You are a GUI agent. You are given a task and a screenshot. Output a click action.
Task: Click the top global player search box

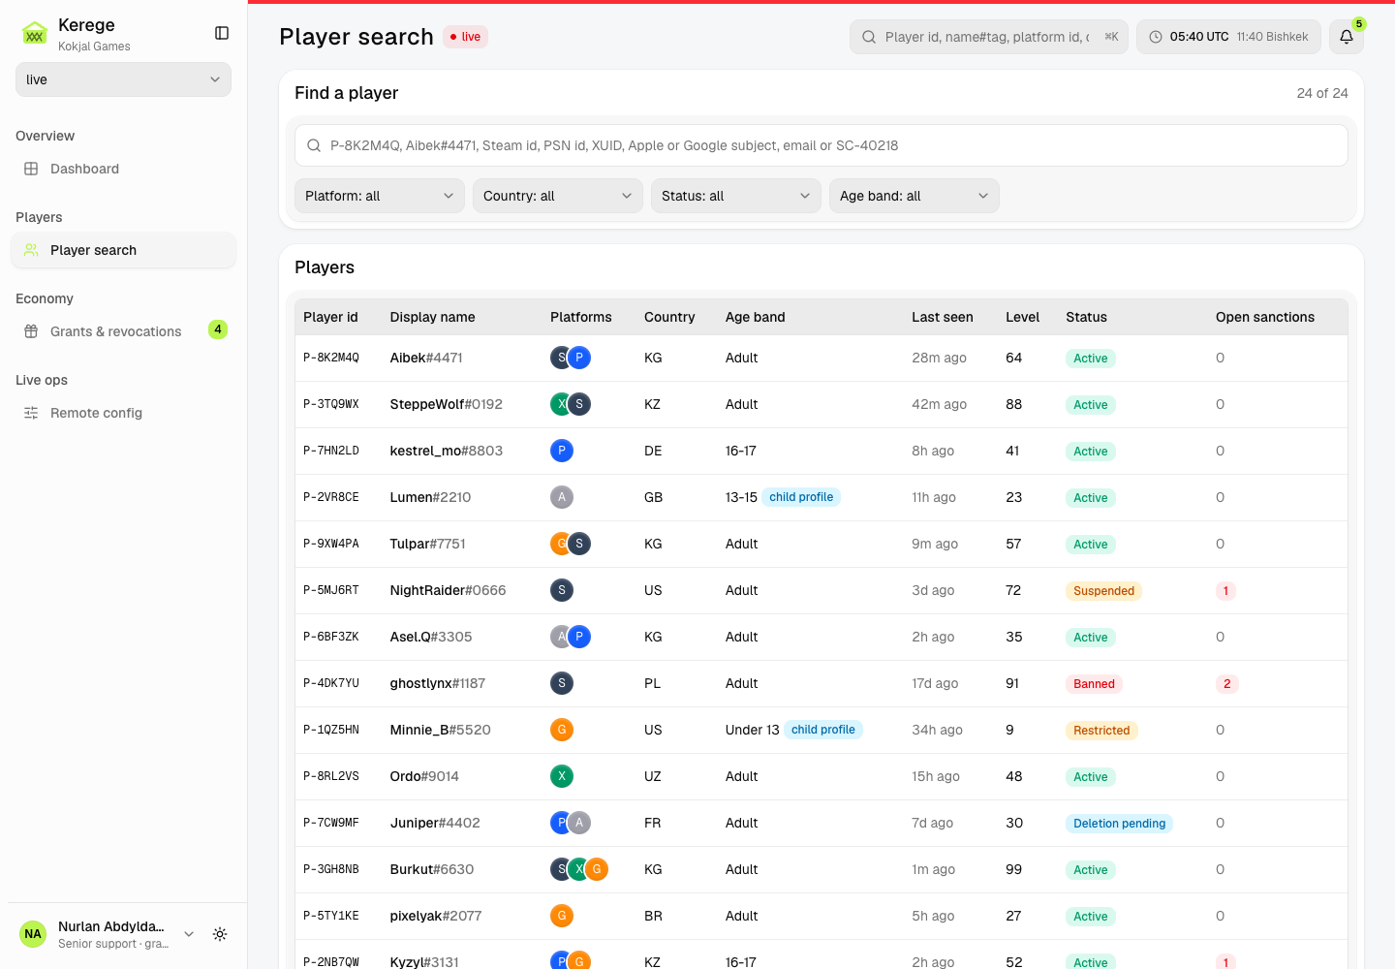coord(989,37)
